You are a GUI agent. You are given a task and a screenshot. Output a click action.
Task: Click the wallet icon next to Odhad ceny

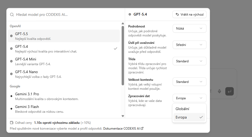click(12, 123)
